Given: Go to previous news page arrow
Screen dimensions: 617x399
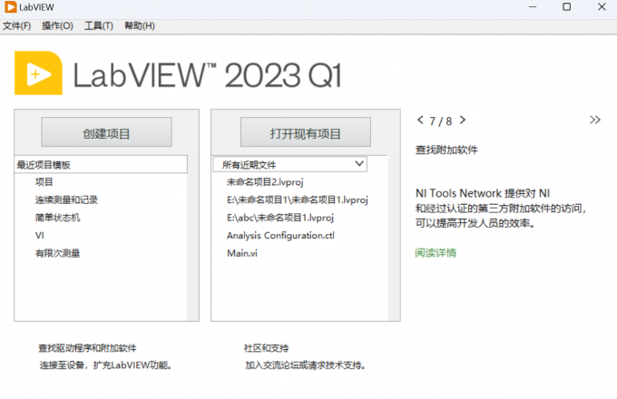Looking at the screenshot, I should (420, 120).
